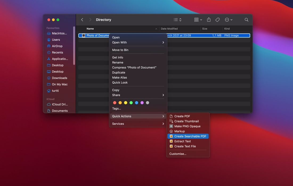Screen dimensions: 293x186
Task: Open Downloads folder in the sidebar
Action: pyautogui.click(x=59, y=78)
